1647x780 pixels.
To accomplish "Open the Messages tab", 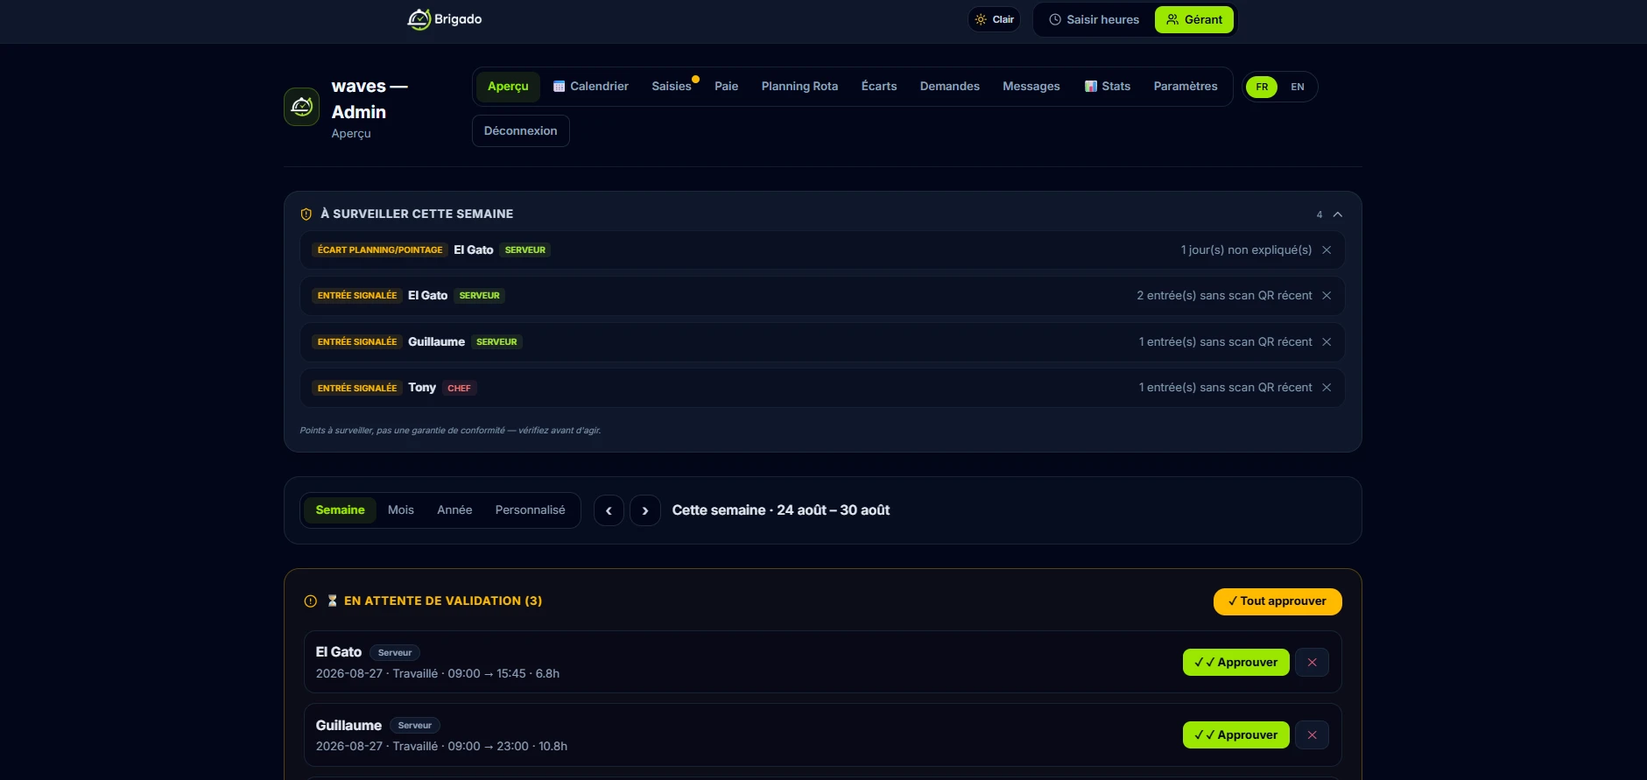I will [x=1031, y=86].
